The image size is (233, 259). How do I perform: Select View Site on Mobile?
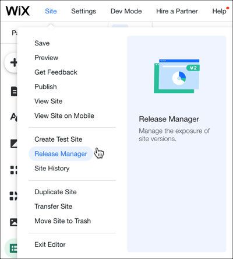click(64, 116)
